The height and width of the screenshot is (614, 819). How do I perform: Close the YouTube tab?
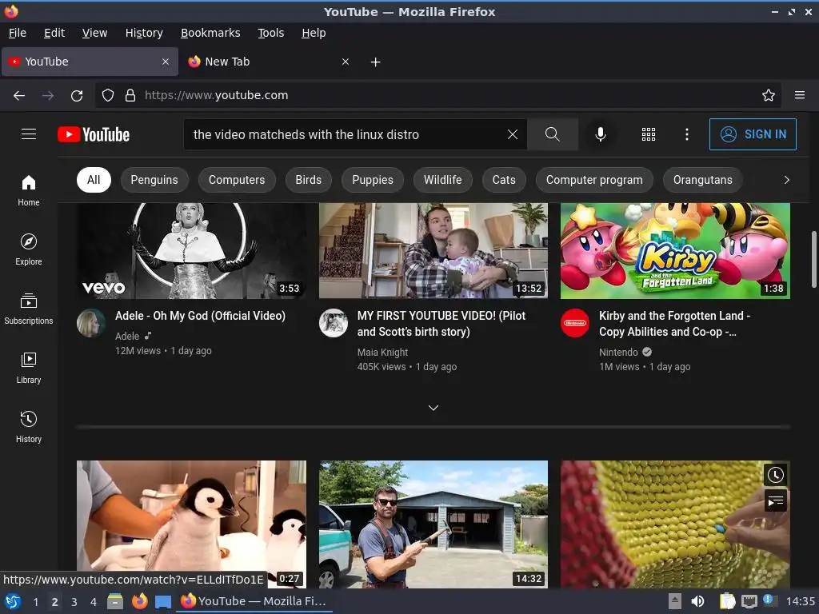tap(166, 62)
